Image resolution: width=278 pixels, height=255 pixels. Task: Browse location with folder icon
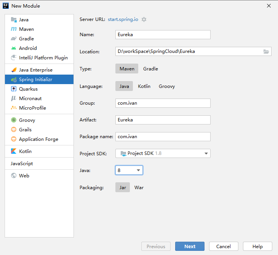266,51
